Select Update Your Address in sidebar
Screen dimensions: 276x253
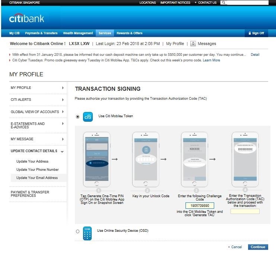tap(32, 161)
